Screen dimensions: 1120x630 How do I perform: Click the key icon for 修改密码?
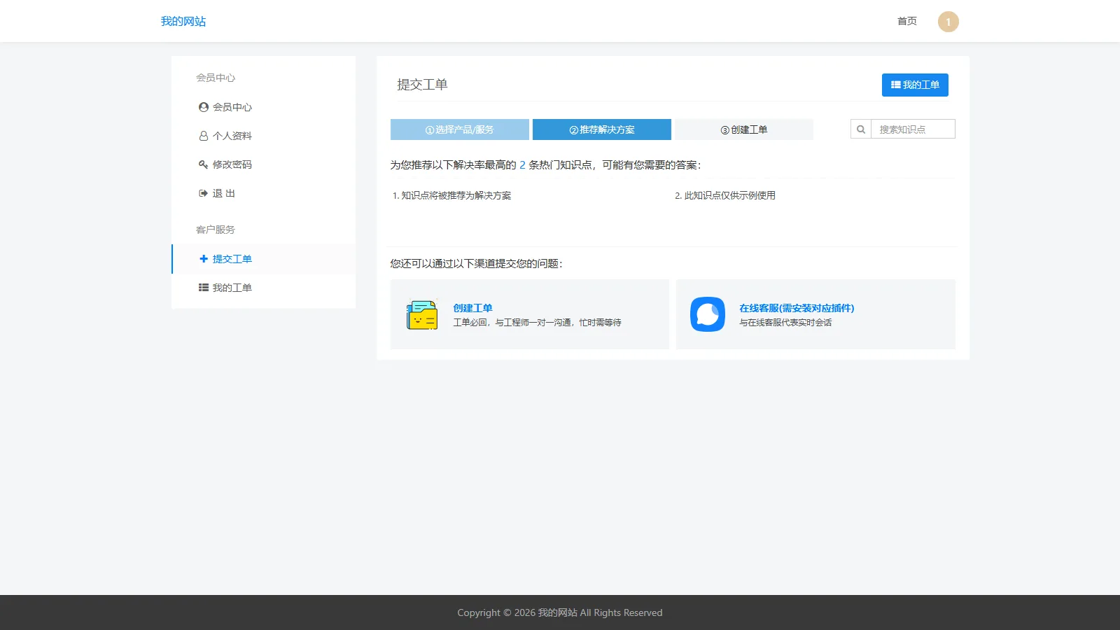tap(202, 164)
